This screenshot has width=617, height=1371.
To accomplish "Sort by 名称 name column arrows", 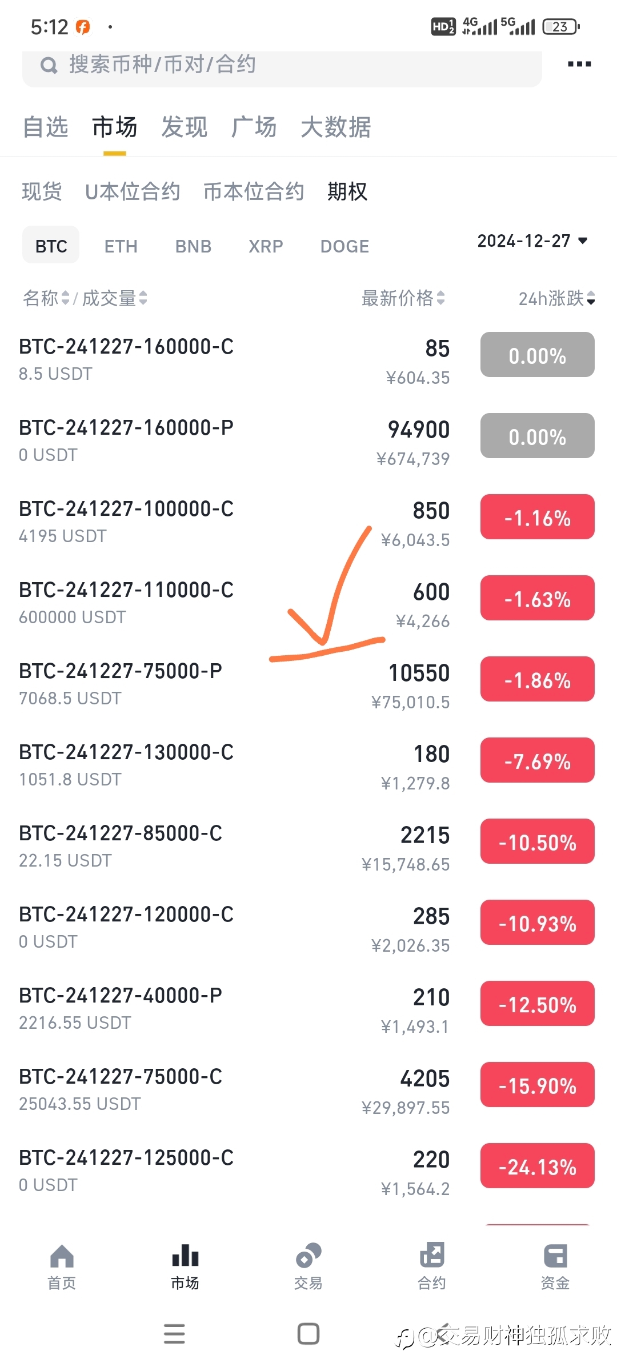I will click(65, 298).
